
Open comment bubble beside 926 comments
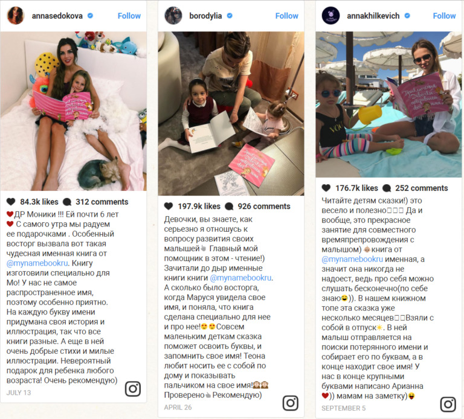click(x=229, y=206)
